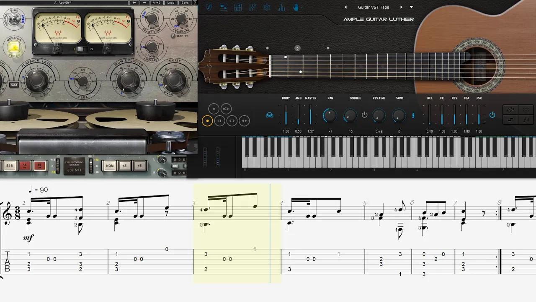Adjust the BODY slider
The height and width of the screenshot is (302, 536).
(286, 115)
